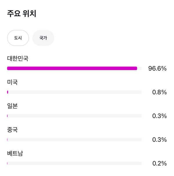Click the 일본 country label

[12, 106]
